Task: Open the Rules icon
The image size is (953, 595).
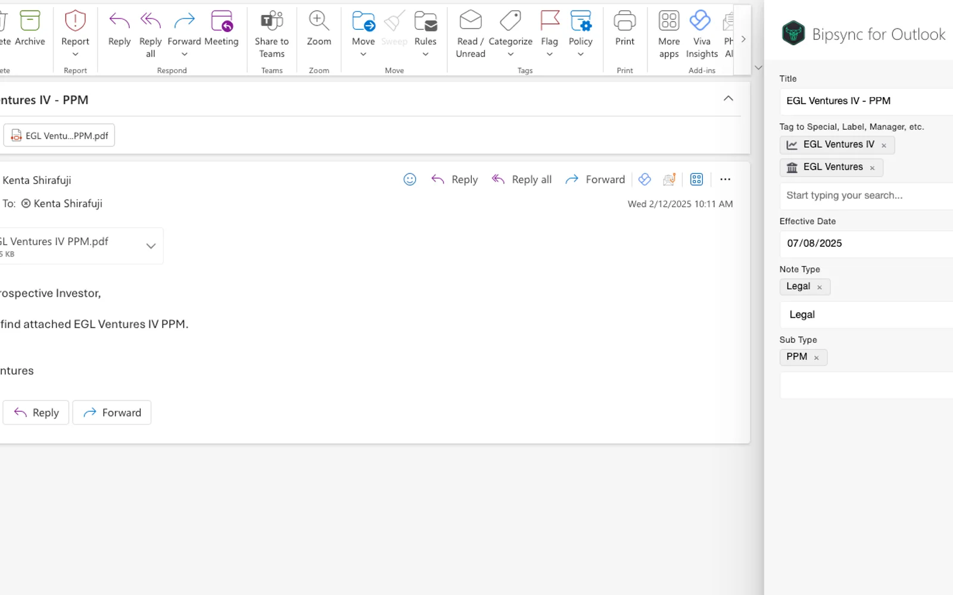Action: (425, 21)
